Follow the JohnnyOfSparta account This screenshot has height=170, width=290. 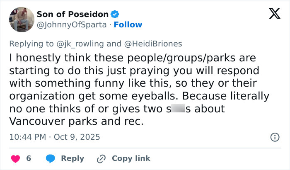click(128, 24)
